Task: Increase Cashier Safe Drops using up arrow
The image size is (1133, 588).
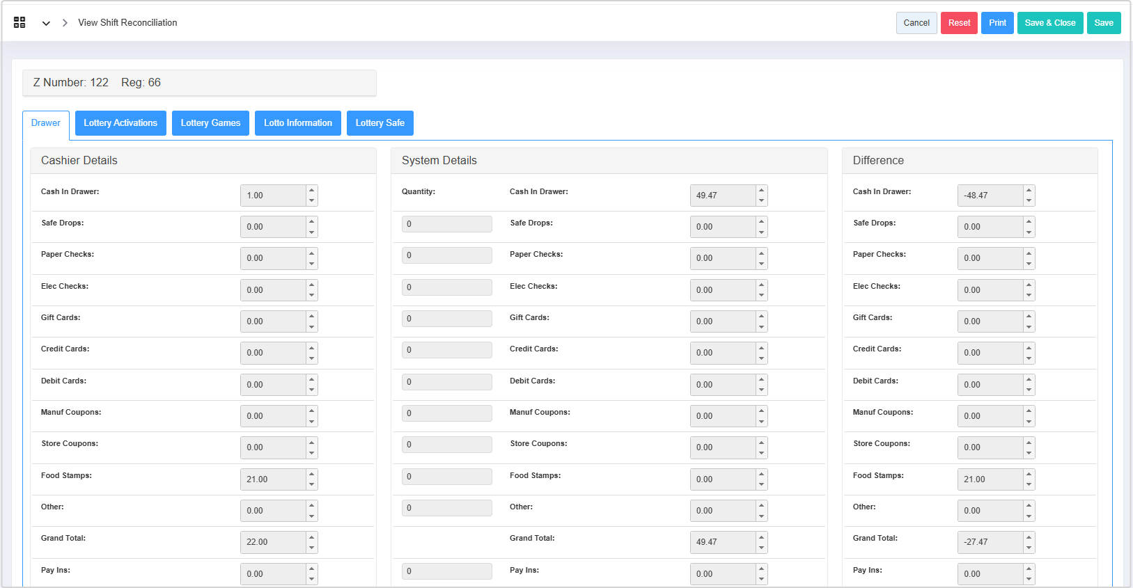Action: pos(312,221)
